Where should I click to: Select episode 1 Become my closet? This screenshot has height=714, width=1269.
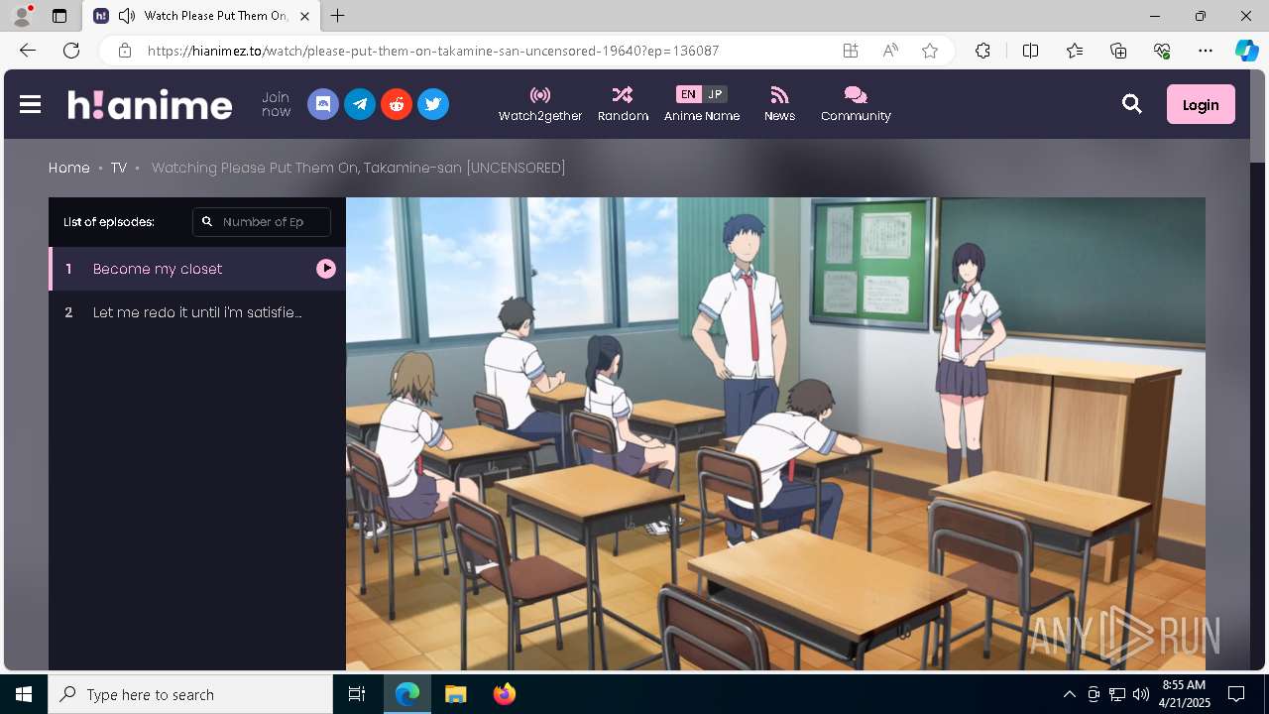point(197,269)
